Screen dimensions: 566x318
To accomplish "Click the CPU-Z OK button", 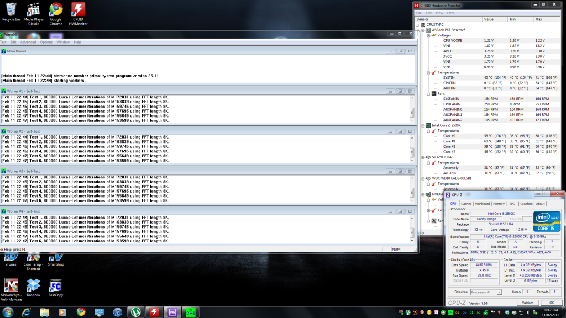I will tap(551, 303).
